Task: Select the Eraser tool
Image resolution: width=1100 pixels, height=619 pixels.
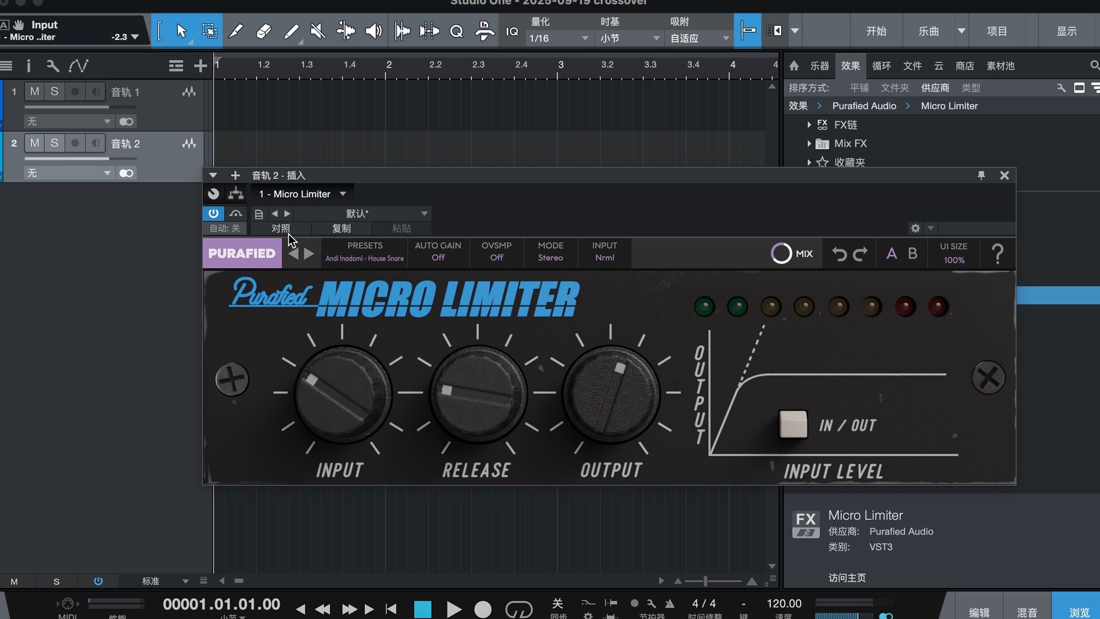Action: tap(264, 31)
